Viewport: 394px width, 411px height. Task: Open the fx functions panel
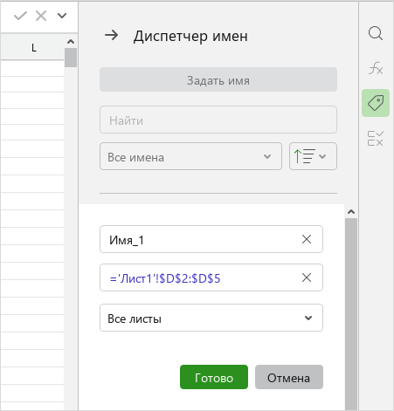click(x=376, y=68)
